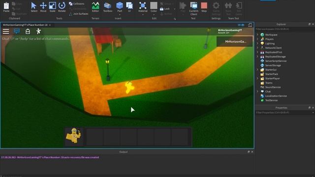Switch to the Place Number: 18 tab
Viewport: 315px width, 177px height.
click(25, 25)
